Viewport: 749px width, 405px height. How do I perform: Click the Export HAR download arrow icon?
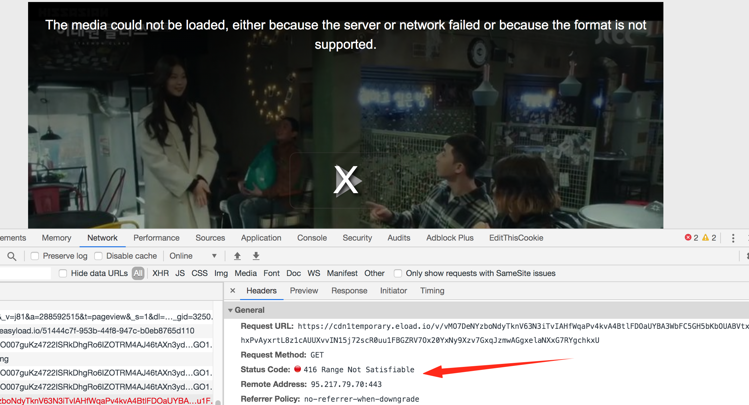(x=256, y=256)
